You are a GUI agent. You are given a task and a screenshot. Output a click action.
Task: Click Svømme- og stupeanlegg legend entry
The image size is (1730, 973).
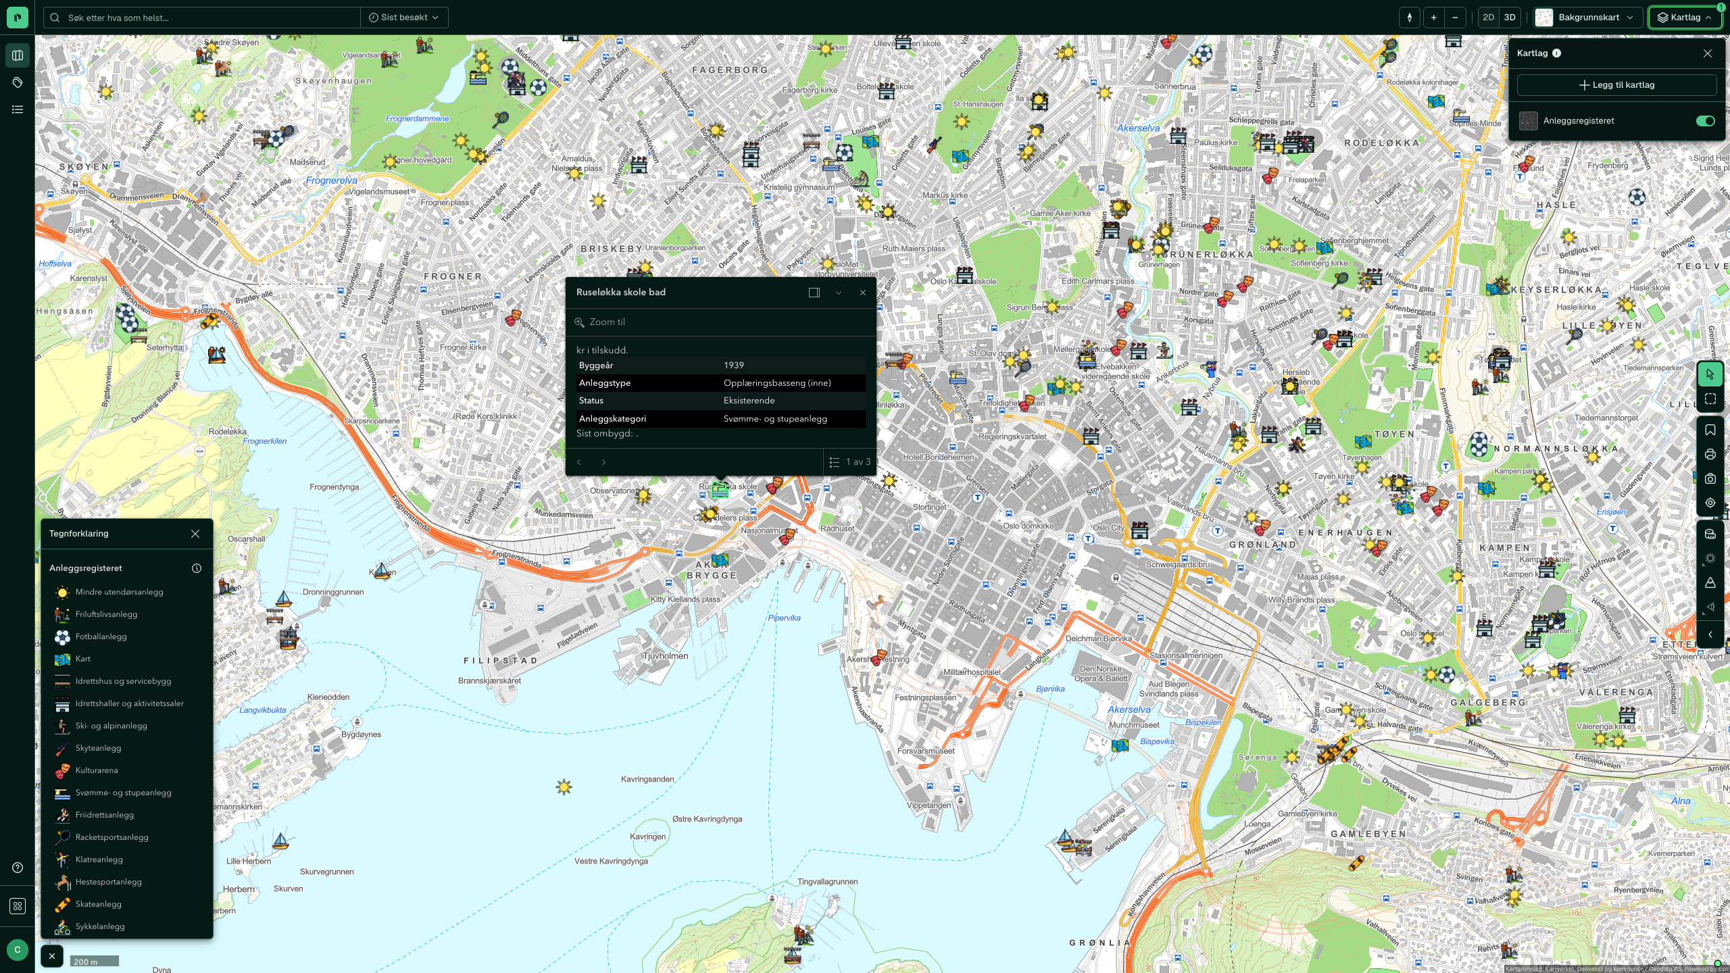pos(114,793)
